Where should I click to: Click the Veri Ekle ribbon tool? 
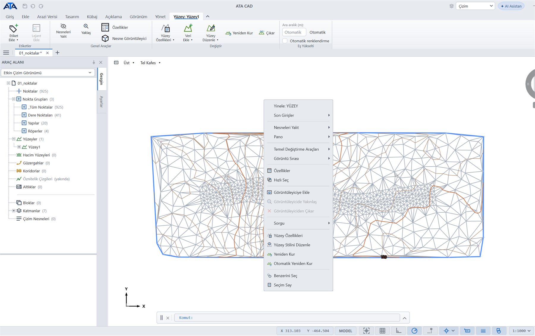pos(188,33)
